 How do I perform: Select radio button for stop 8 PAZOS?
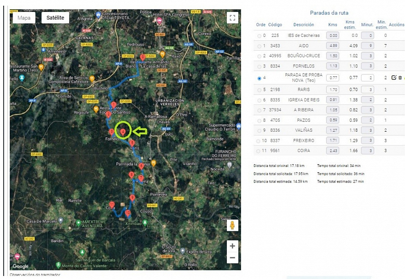(x=260, y=120)
